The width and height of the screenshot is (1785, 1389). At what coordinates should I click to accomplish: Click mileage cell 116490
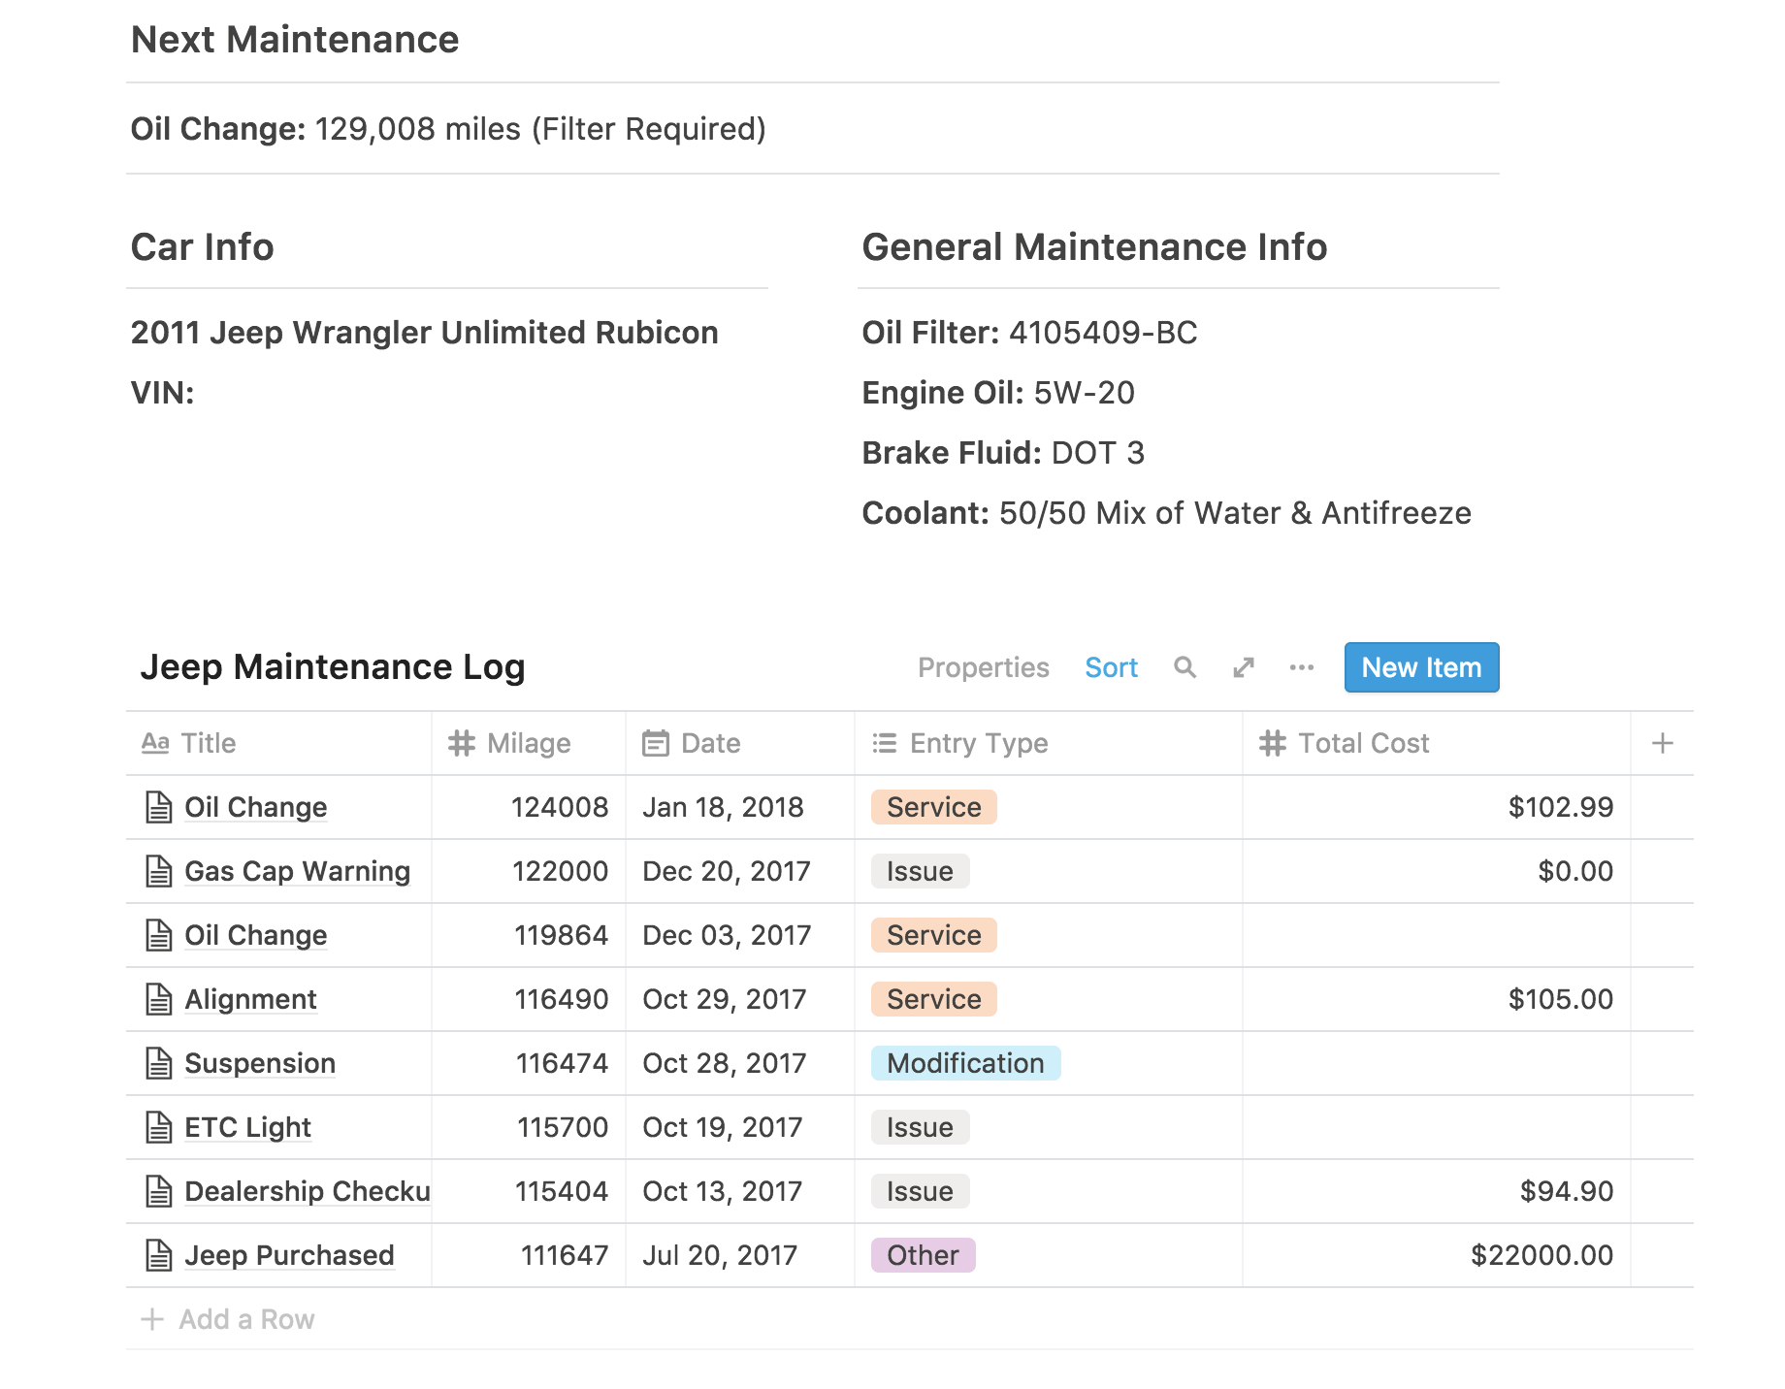point(529,999)
